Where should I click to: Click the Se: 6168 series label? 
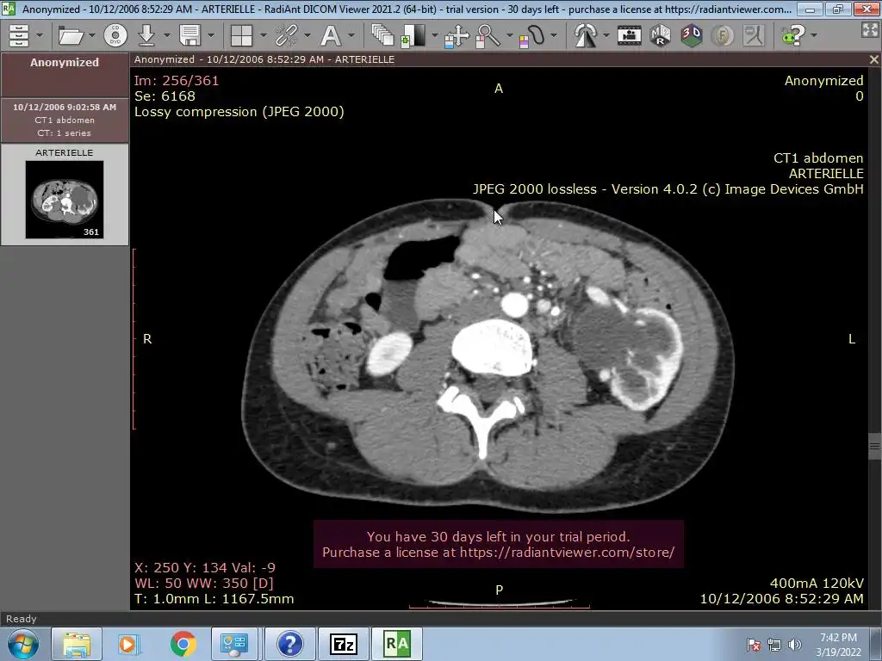(165, 96)
